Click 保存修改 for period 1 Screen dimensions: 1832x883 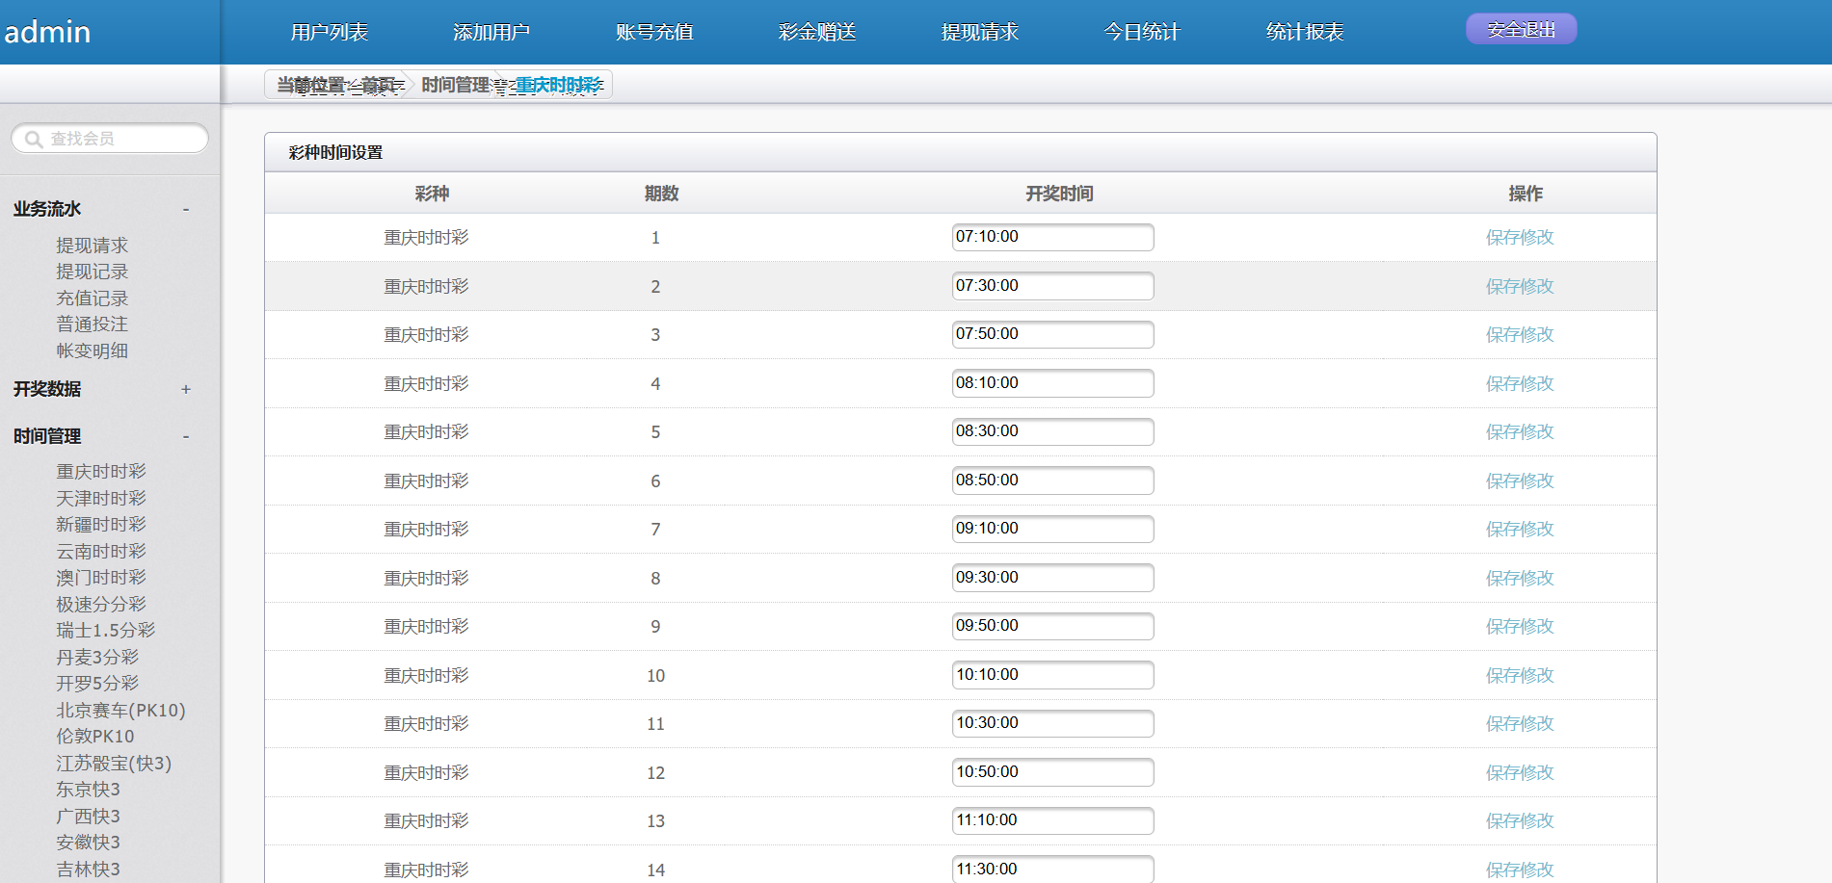[1519, 238]
